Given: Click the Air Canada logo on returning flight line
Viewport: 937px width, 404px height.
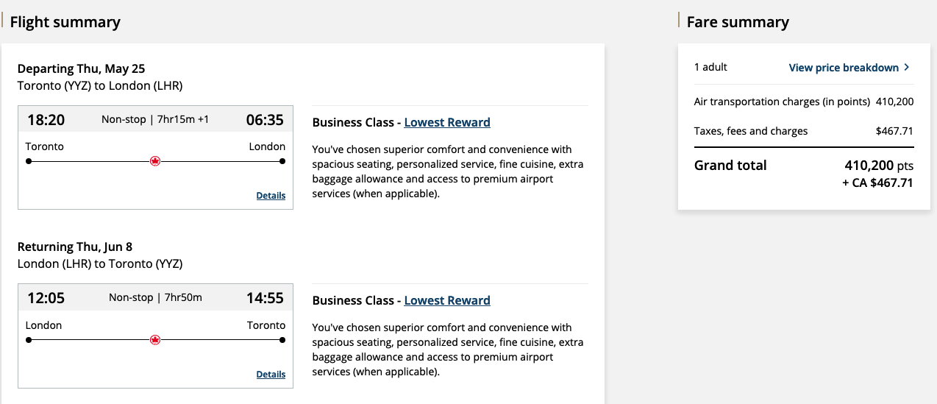Looking at the screenshot, I should pos(154,340).
